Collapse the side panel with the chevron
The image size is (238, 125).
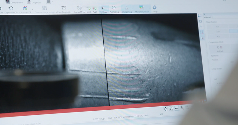pos(204,14)
